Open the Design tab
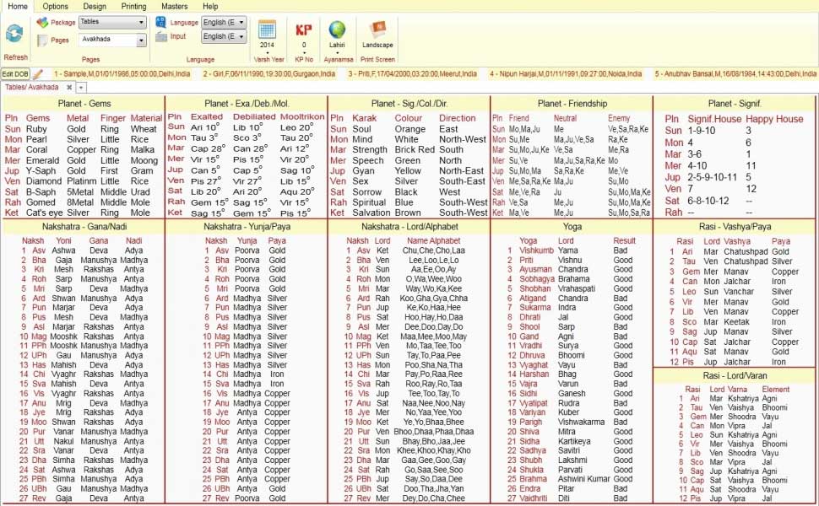819x506 pixels. 95,6
